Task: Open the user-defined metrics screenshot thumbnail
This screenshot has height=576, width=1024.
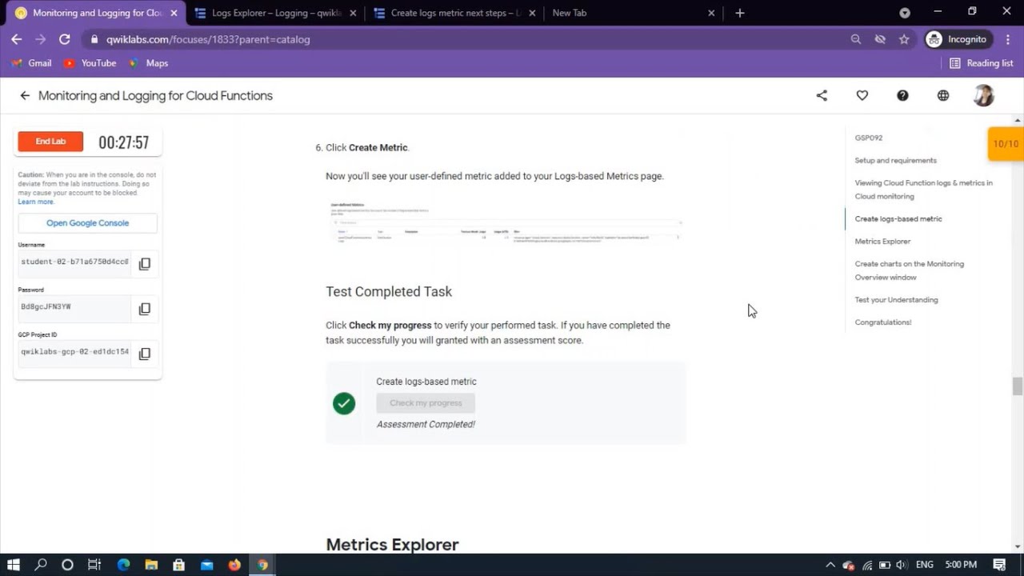Action: click(506, 222)
